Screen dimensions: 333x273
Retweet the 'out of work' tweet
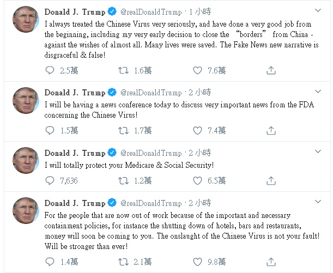click(124, 262)
